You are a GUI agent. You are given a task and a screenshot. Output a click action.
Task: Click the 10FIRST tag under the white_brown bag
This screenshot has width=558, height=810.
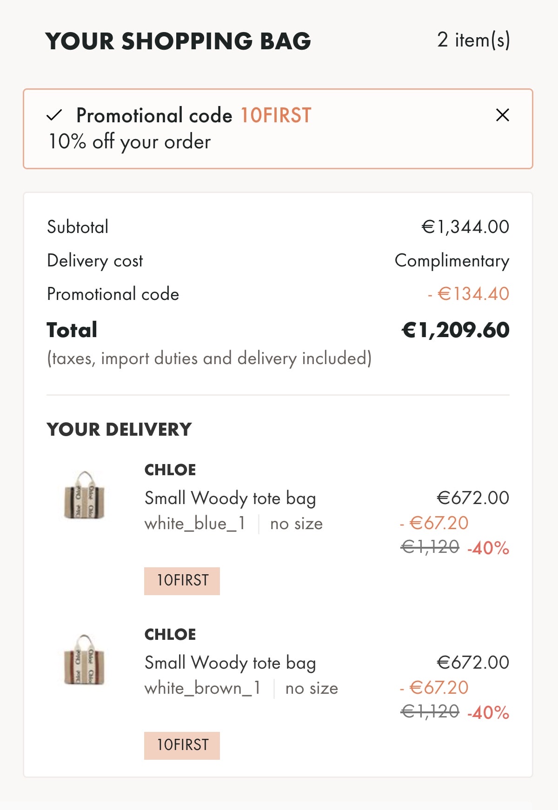pos(182,745)
